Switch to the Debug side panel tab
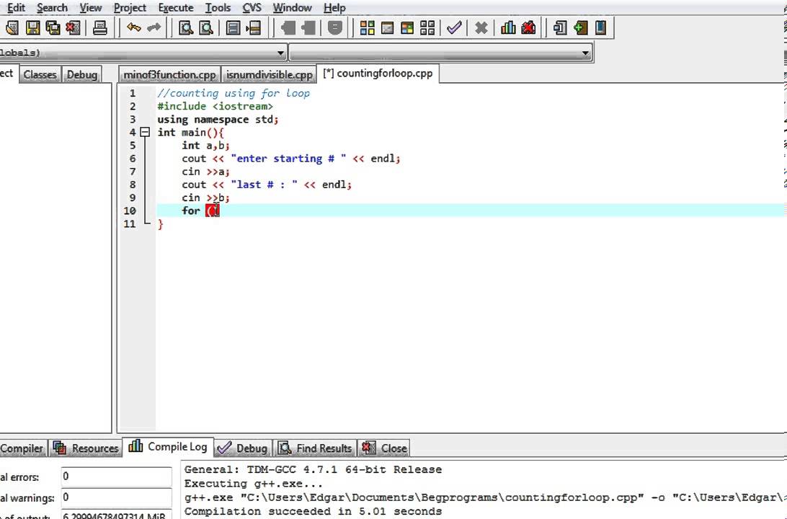Image resolution: width=787 pixels, height=519 pixels. tap(82, 74)
